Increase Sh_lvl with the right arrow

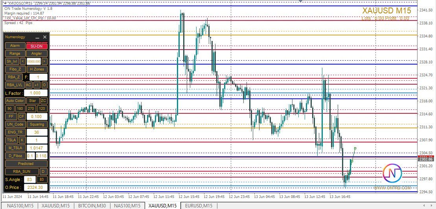(44, 61)
